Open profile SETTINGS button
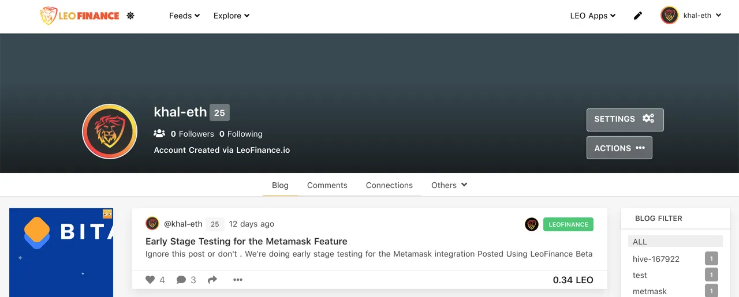 [x=625, y=119]
